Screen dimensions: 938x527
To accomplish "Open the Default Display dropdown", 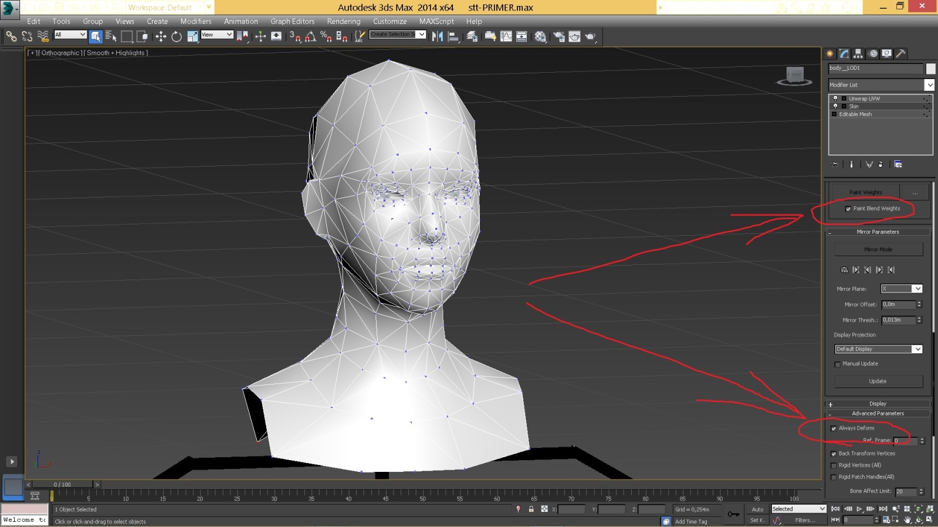I will (x=879, y=349).
